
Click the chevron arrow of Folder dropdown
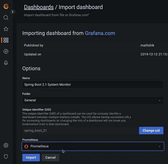[159, 100]
